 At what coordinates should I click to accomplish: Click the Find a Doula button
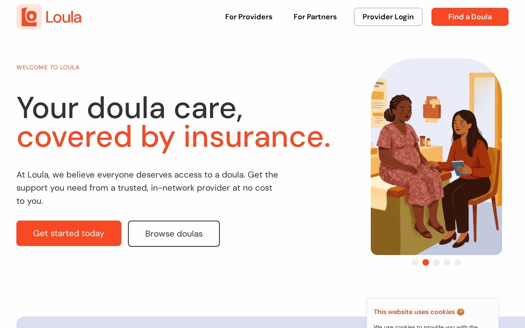click(x=470, y=17)
